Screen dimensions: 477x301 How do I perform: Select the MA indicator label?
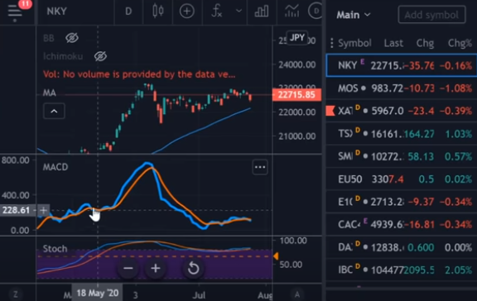point(50,93)
